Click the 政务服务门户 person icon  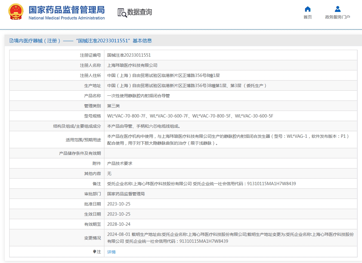coord(338,9)
